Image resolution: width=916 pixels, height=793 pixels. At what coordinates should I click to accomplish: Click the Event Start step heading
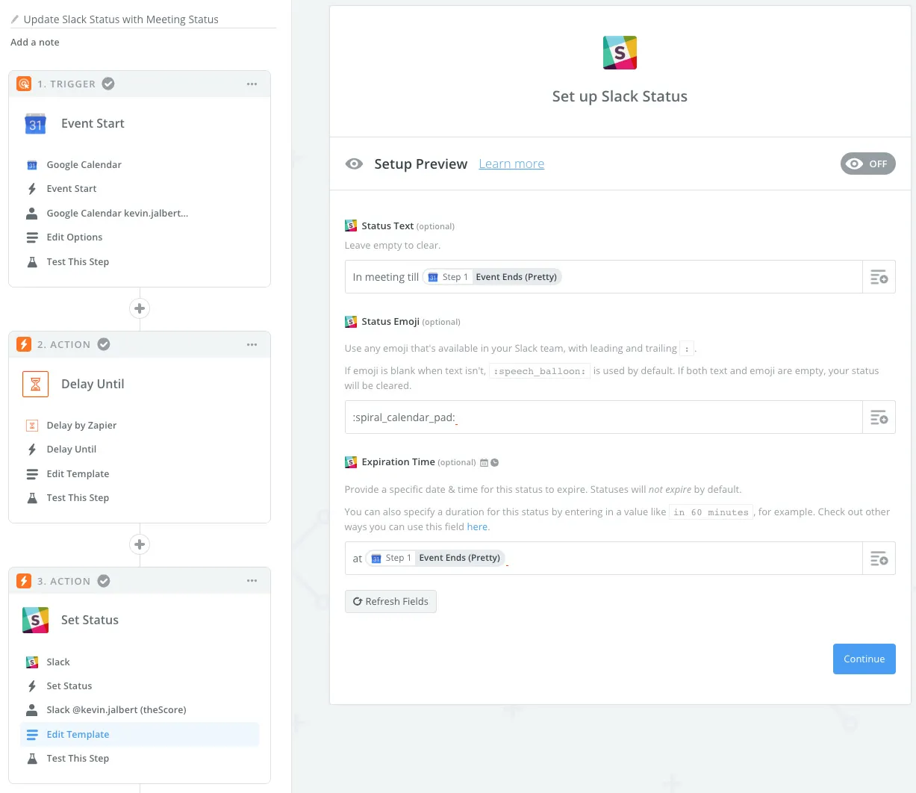93,124
